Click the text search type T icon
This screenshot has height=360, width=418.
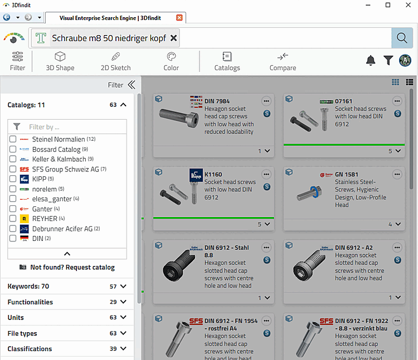click(41, 38)
